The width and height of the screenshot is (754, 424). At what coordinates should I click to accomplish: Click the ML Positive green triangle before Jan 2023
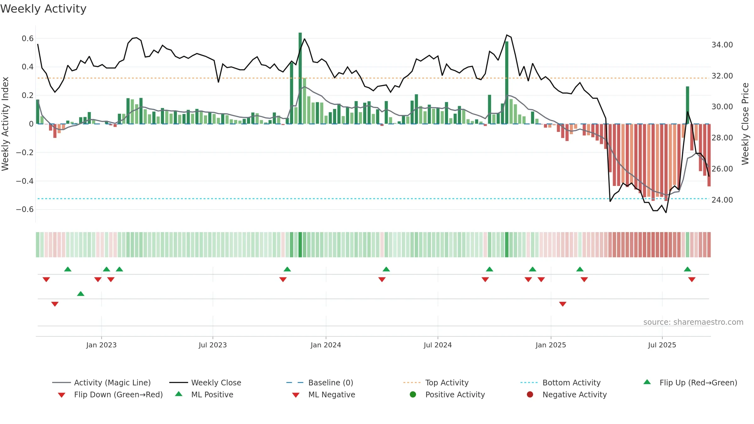(81, 294)
